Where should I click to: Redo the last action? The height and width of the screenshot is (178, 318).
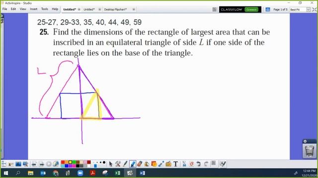(206, 164)
